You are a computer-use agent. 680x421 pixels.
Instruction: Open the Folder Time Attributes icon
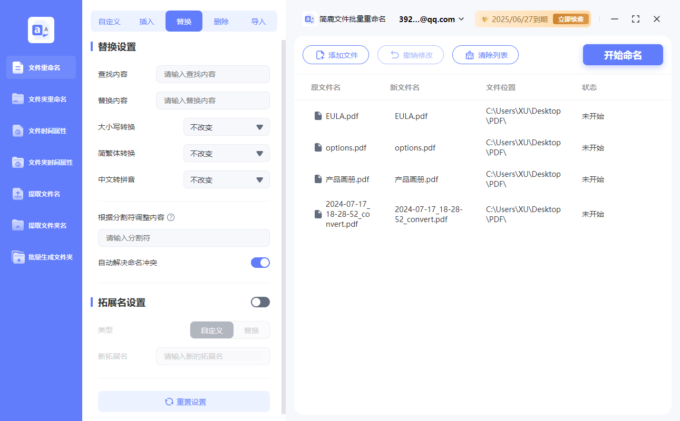[18, 162]
